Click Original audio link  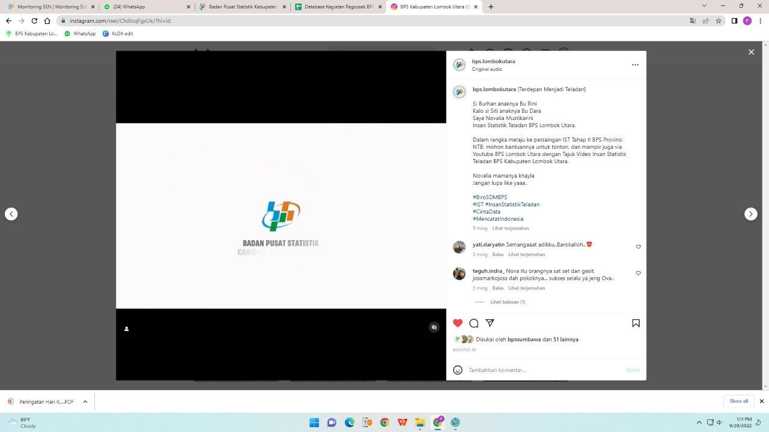(x=487, y=69)
